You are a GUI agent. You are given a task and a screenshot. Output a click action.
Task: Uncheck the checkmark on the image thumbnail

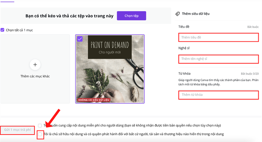(x=80, y=39)
